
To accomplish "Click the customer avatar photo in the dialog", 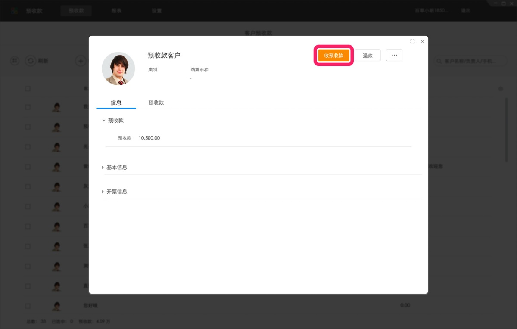I will pos(118,68).
